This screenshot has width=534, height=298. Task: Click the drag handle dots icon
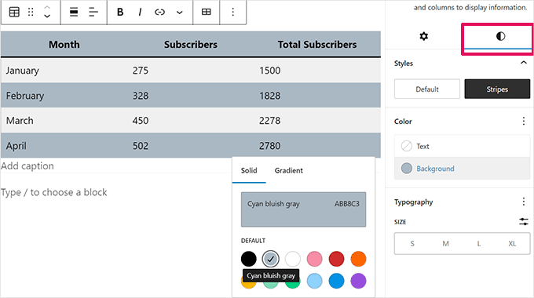coord(31,12)
